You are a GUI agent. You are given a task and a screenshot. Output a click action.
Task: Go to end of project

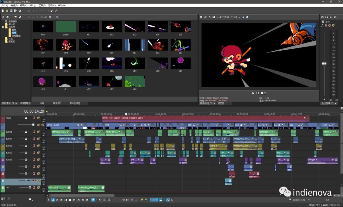[78, 200]
